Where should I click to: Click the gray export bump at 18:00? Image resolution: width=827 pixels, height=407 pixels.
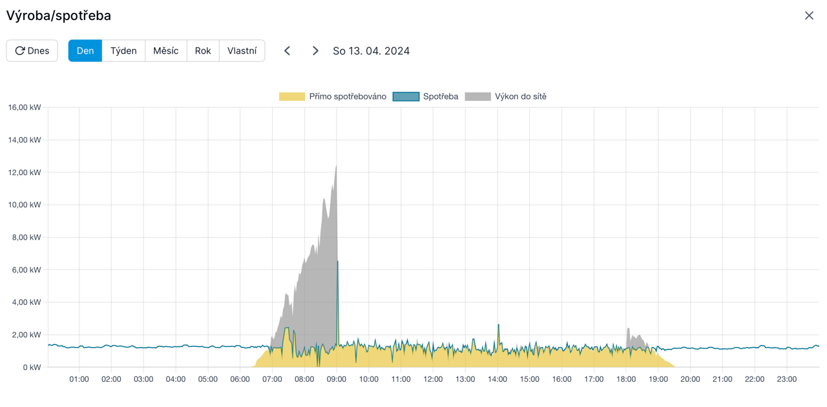pyautogui.click(x=629, y=335)
